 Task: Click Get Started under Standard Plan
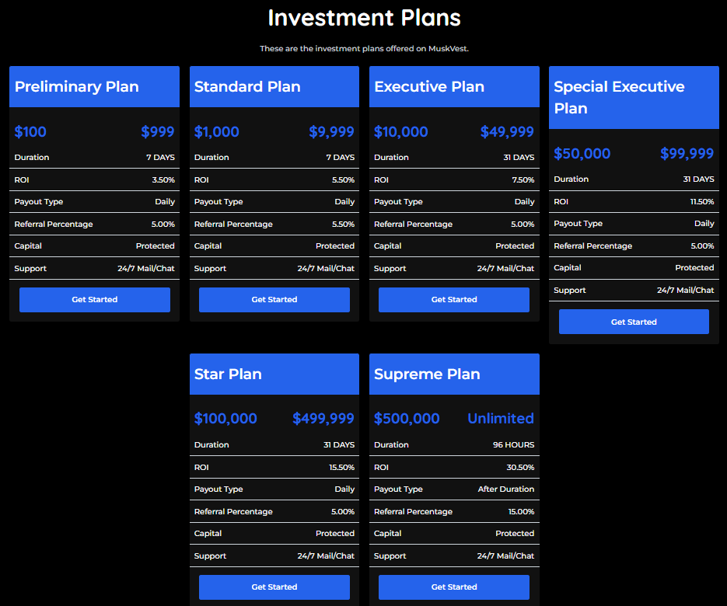(274, 300)
